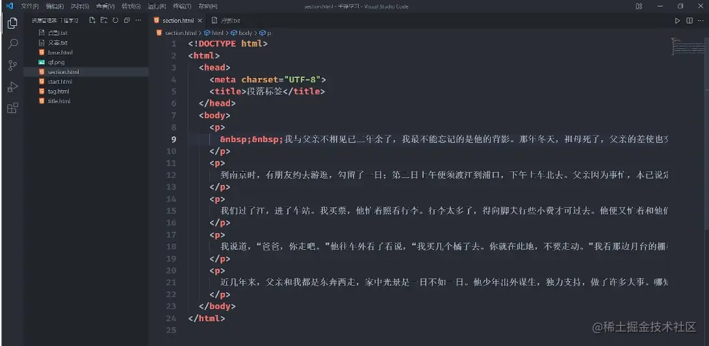Click the minimap code preview

click(x=688, y=46)
